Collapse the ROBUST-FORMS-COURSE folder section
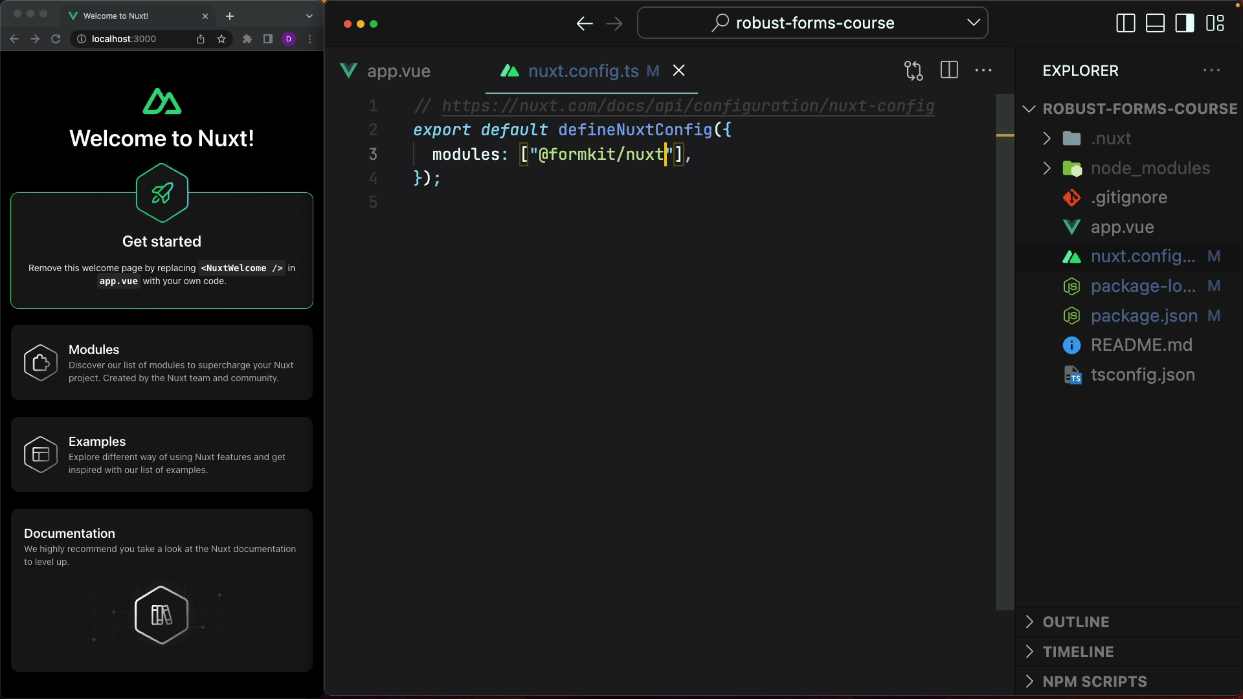 pos(1129,109)
